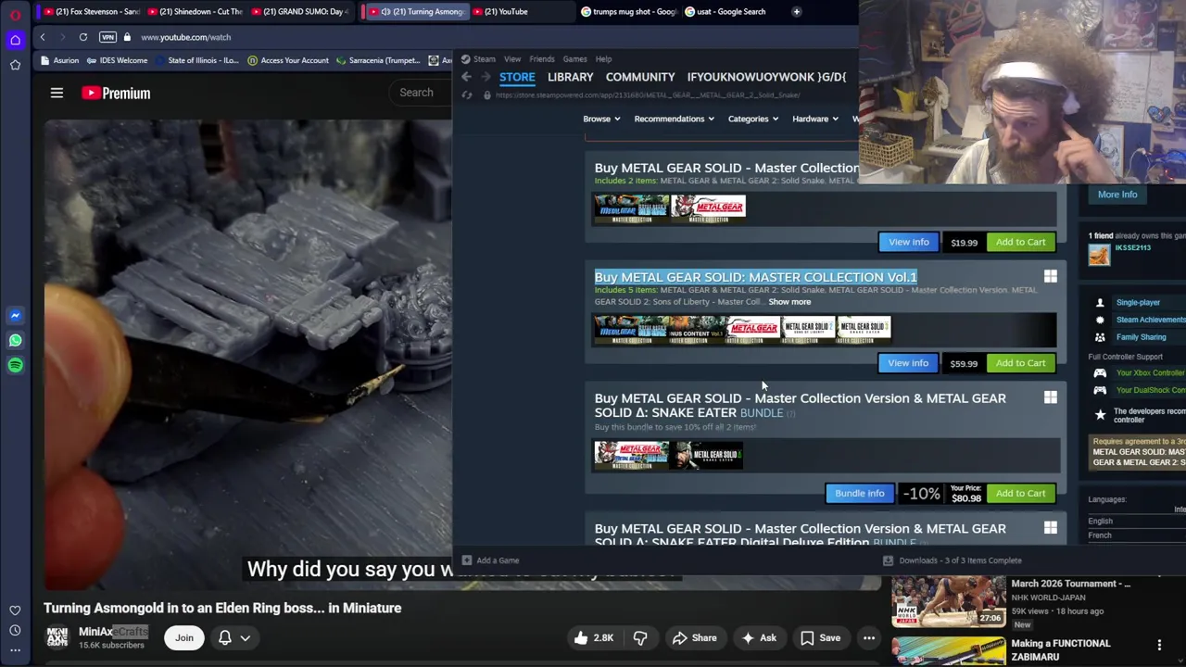Expand Steam Recommendations dropdown
This screenshot has height=667, width=1186.
click(674, 119)
